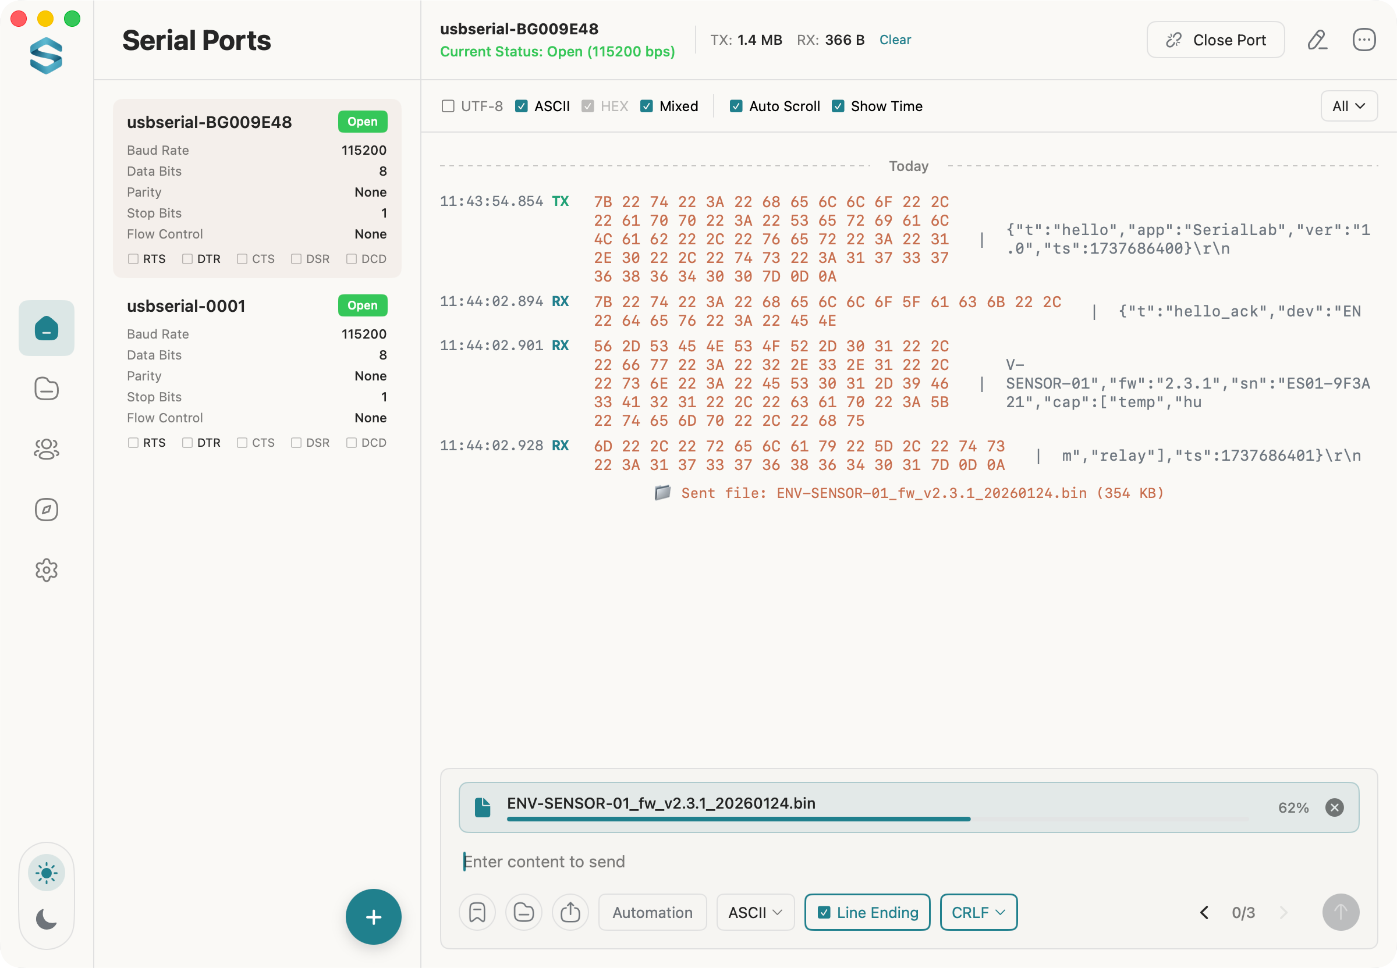The image size is (1397, 968).
Task: Open the folder icon in left sidebar
Action: tap(46, 388)
